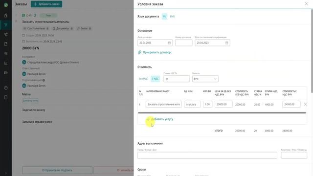Click the price field showing 20000.00
Image resolution: width=313 pixels, height=176 pixels.
(x=224, y=104)
